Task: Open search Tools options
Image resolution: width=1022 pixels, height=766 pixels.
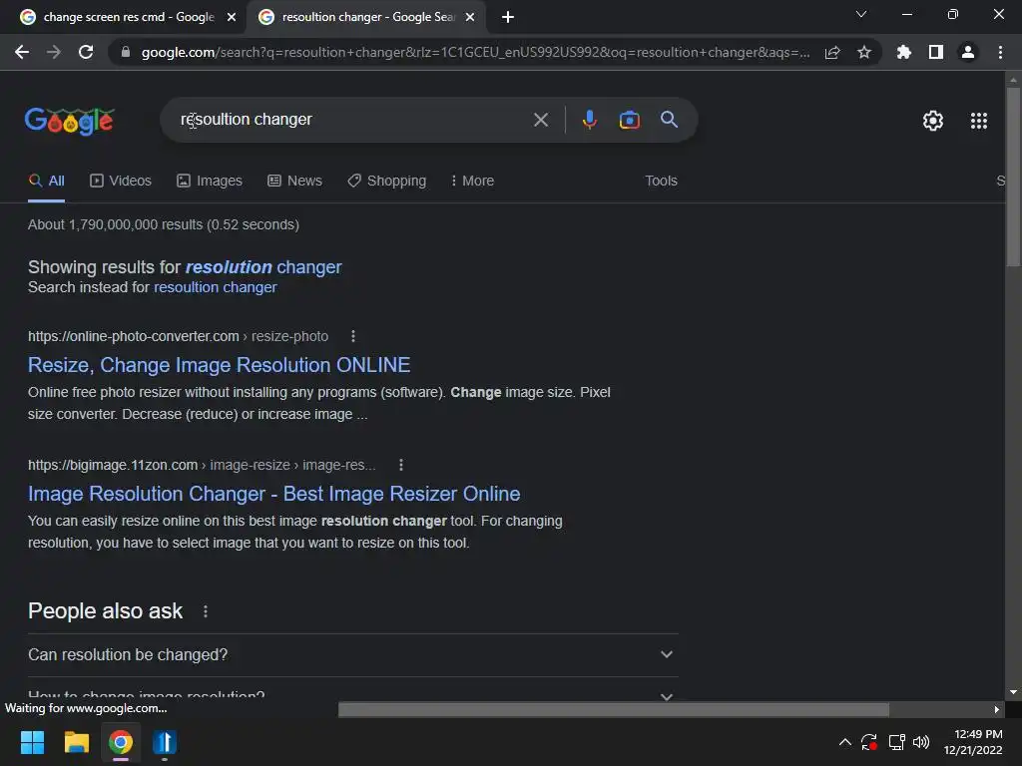Action: (661, 182)
